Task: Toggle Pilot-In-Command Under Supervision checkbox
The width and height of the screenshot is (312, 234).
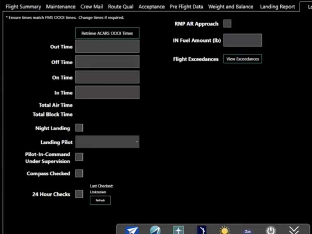Action: [79, 157]
